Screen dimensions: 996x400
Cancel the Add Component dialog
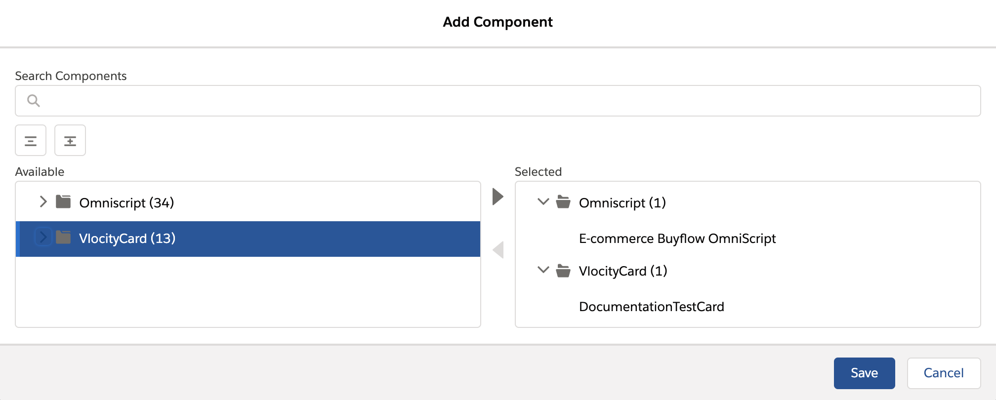[x=944, y=373]
